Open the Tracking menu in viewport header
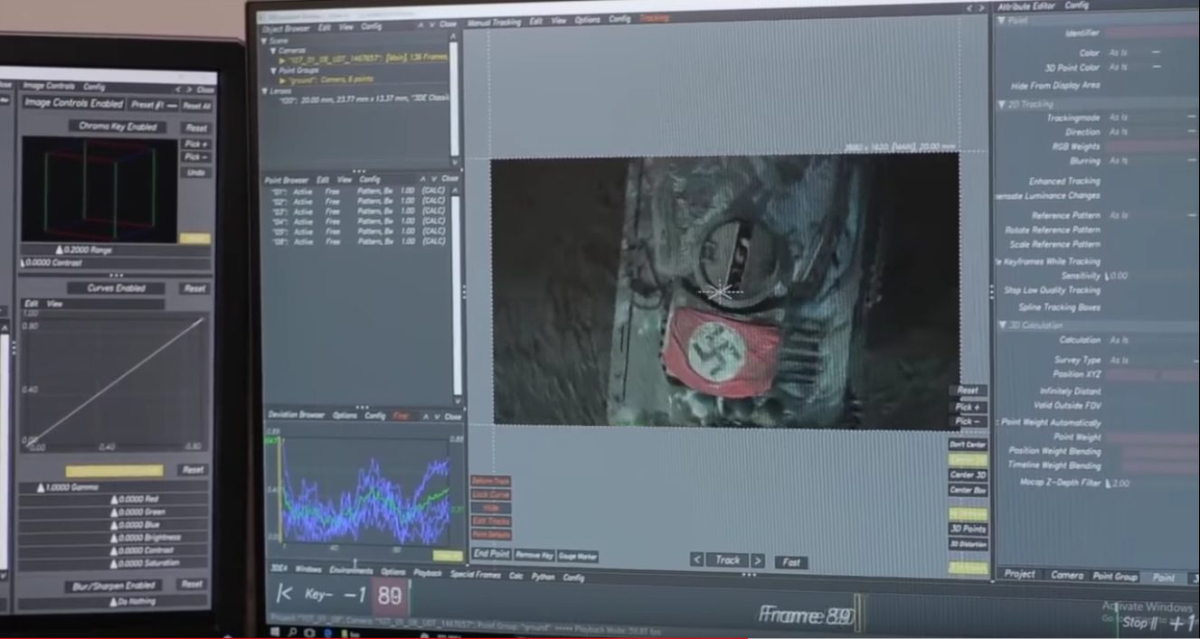The height and width of the screenshot is (639, 1200). pyautogui.click(x=654, y=18)
